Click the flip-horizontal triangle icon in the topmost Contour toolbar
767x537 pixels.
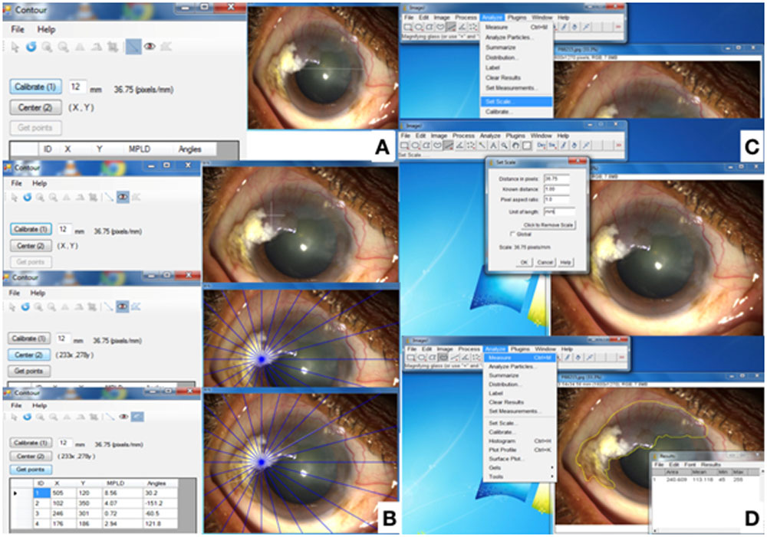click(x=80, y=47)
